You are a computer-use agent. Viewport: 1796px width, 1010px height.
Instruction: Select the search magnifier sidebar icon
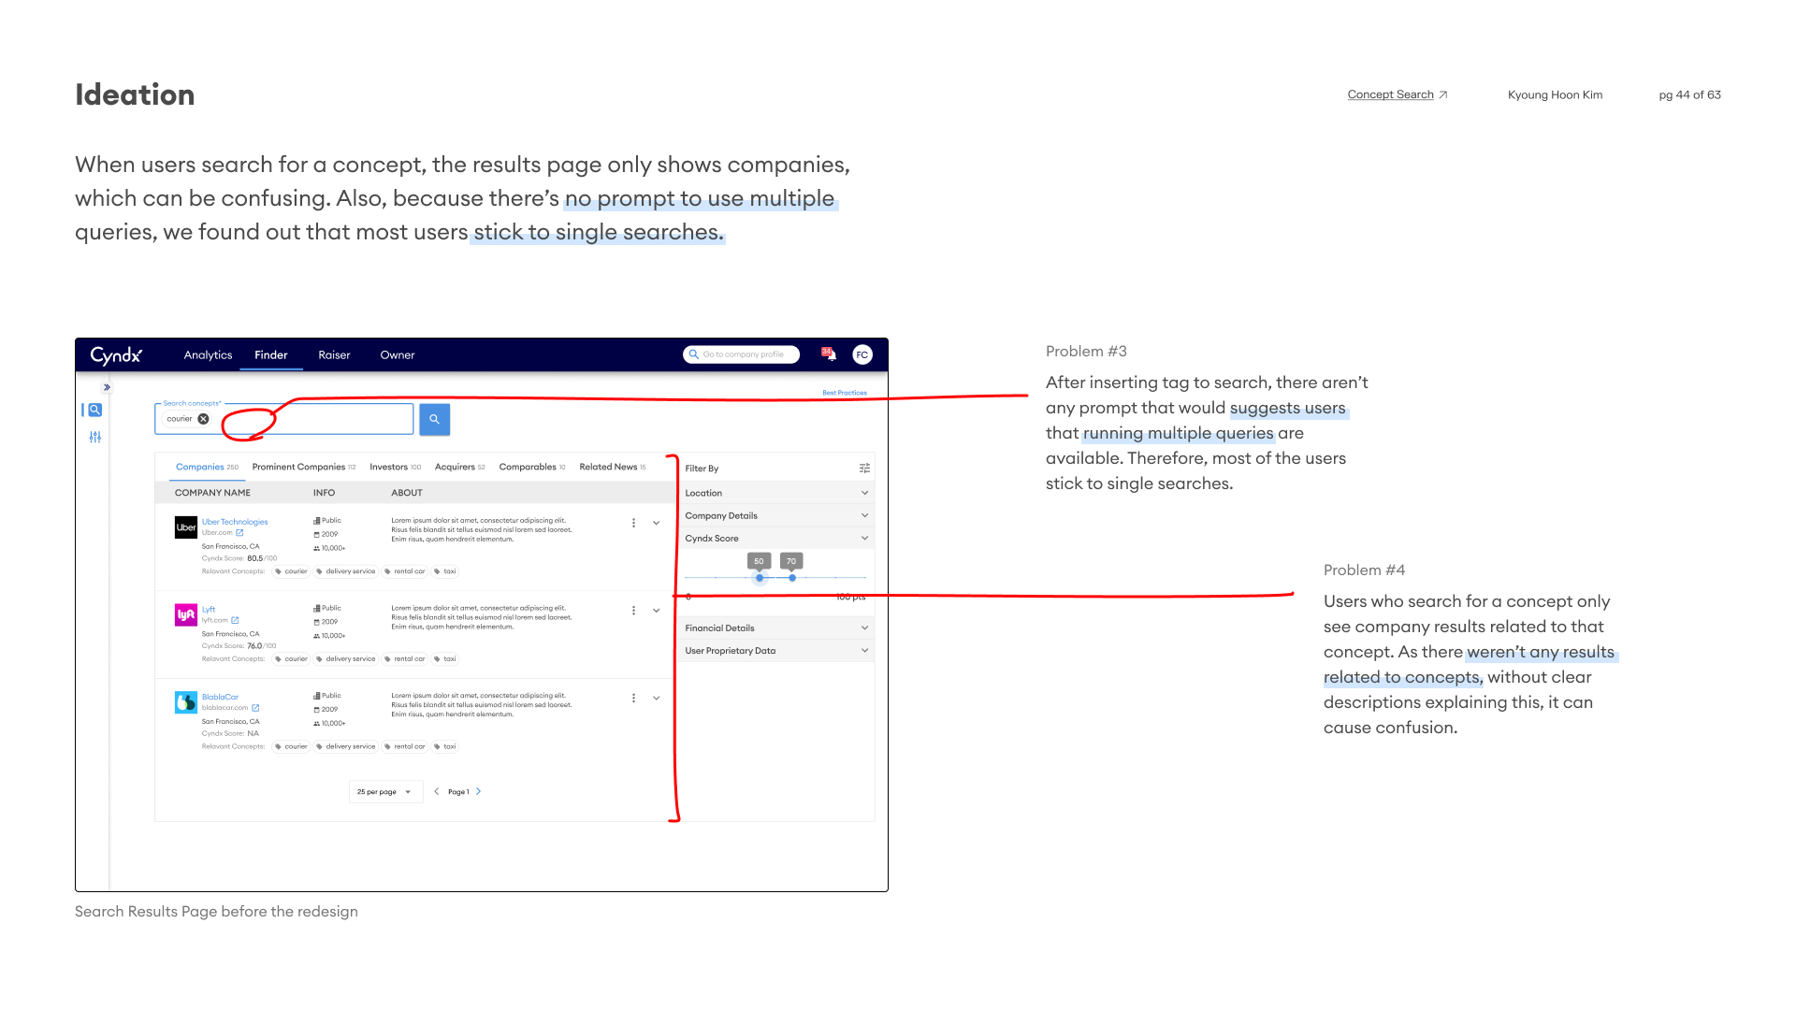pyautogui.click(x=94, y=410)
